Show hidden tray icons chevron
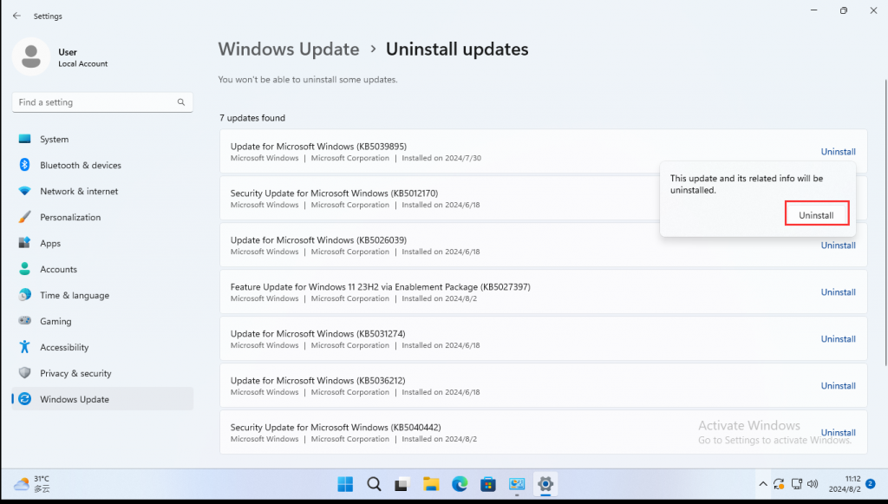 point(763,484)
